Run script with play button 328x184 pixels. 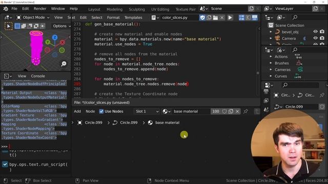coord(230,17)
